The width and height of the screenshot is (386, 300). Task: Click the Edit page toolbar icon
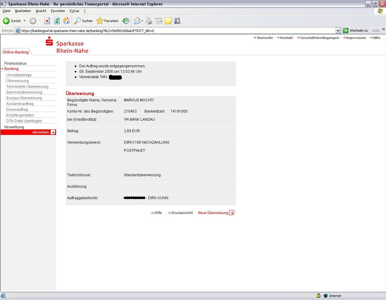tap(158, 21)
